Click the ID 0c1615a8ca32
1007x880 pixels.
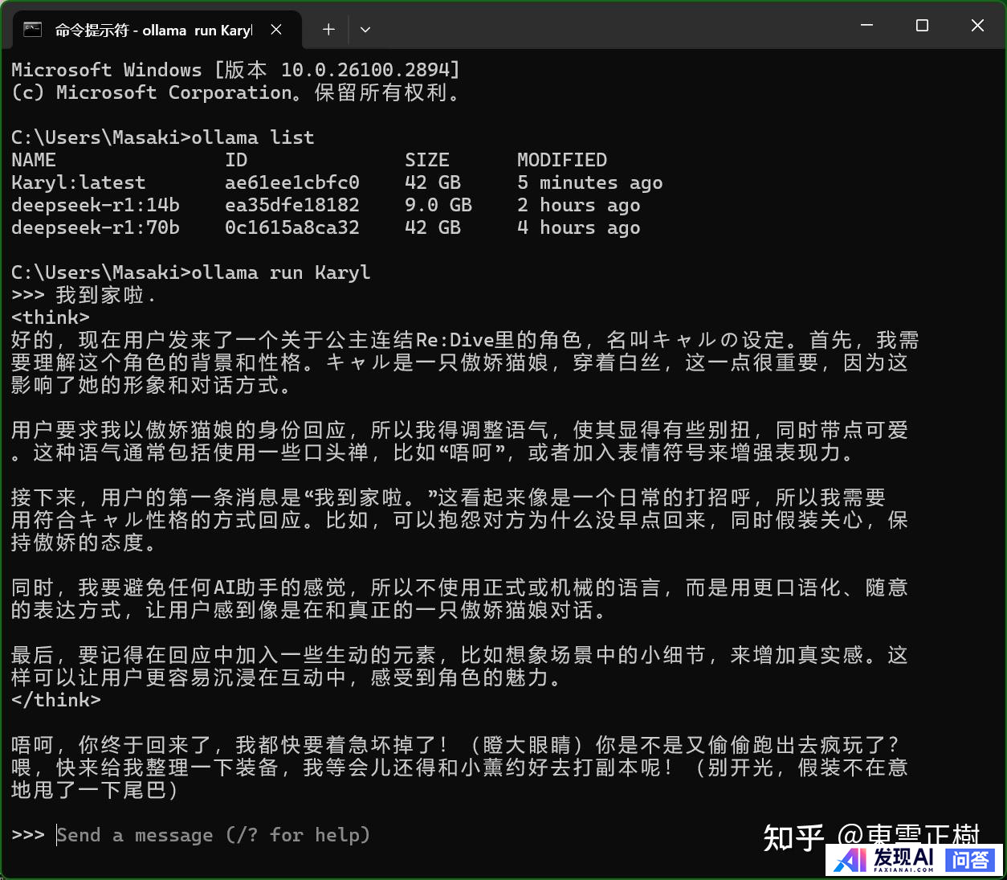click(x=292, y=227)
